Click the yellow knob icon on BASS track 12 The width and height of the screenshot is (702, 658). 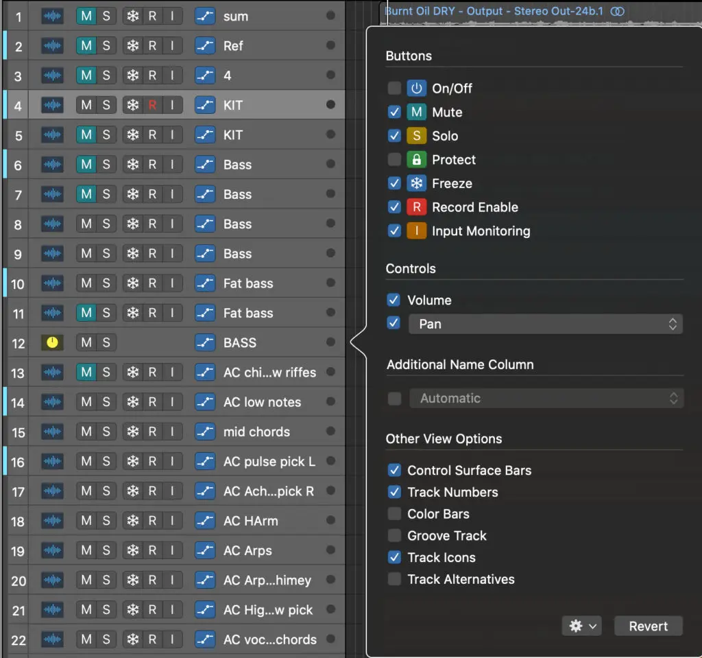click(53, 342)
